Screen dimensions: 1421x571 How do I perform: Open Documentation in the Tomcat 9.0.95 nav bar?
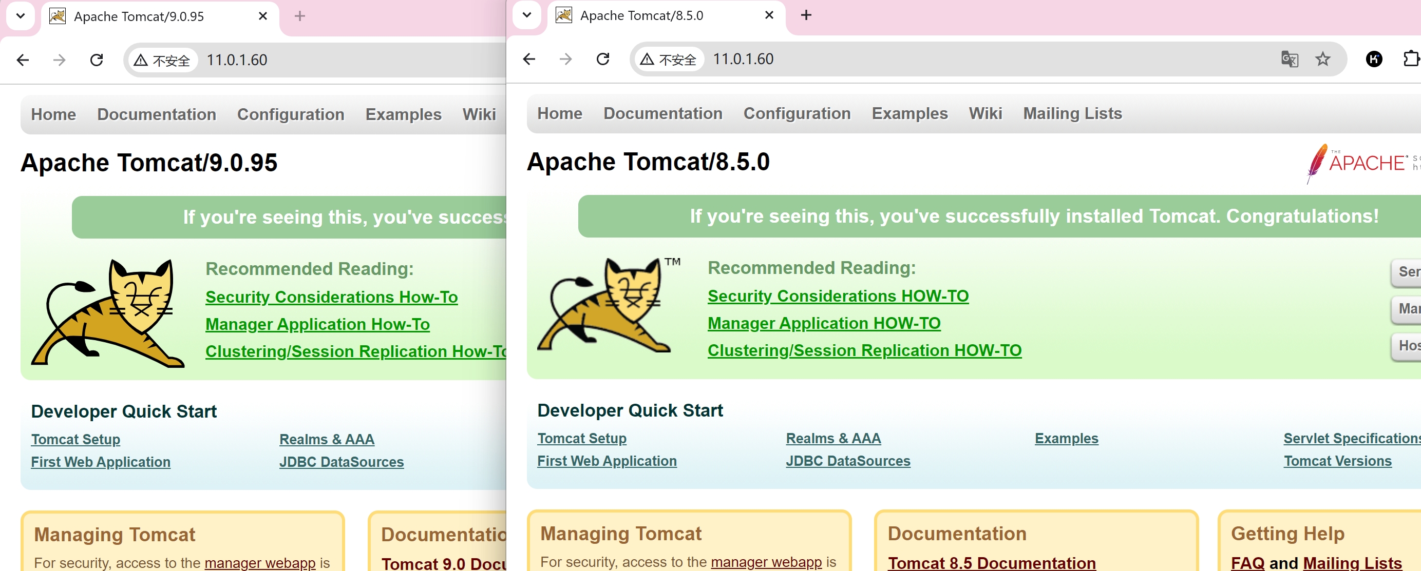(x=157, y=114)
